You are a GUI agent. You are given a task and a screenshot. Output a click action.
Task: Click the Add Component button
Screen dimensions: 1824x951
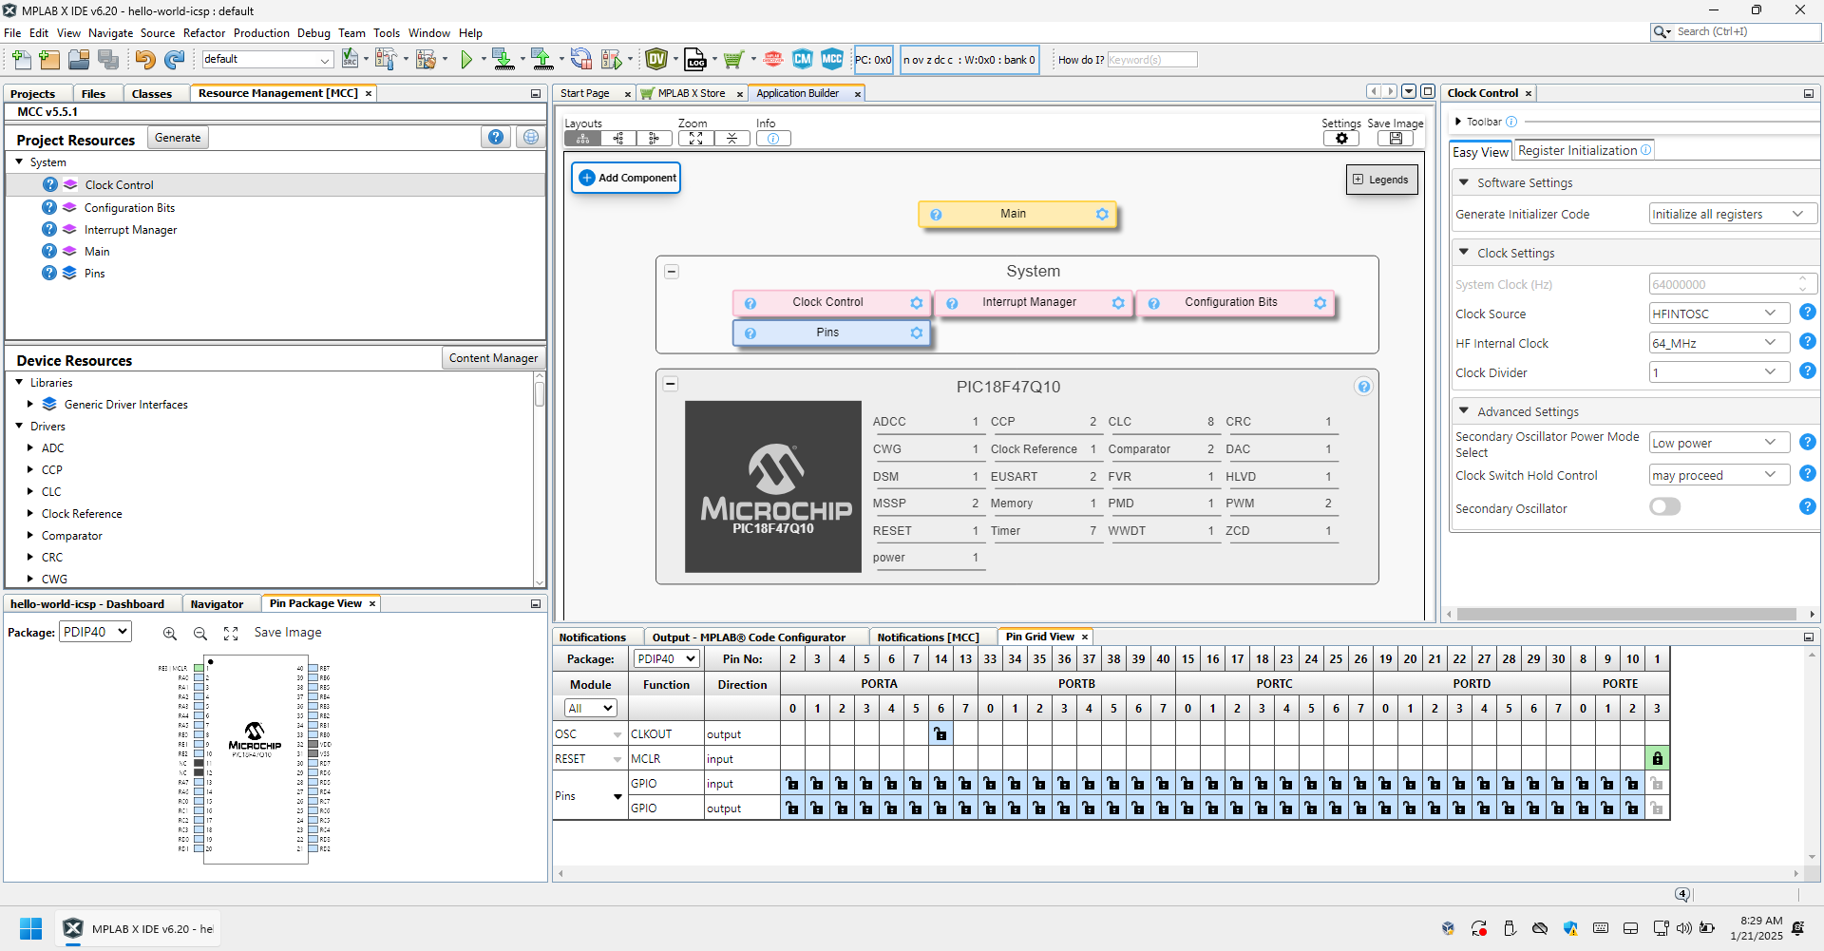[x=627, y=178]
